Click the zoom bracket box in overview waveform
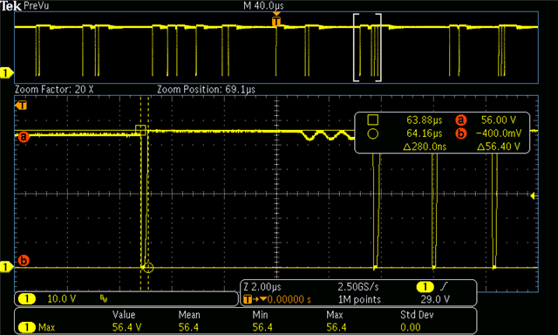The width and height of the screenshot is (558, 335). coord(367,48)
